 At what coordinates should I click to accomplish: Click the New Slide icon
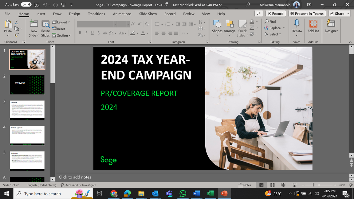coord(33,24)
